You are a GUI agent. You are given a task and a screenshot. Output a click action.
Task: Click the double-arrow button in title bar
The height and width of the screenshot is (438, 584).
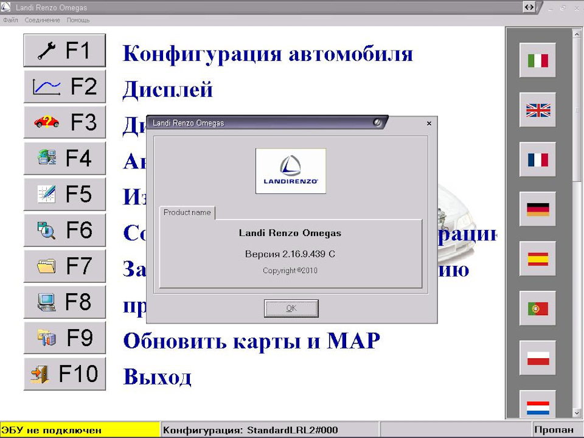pyautogui.click(x=529, y=7)
